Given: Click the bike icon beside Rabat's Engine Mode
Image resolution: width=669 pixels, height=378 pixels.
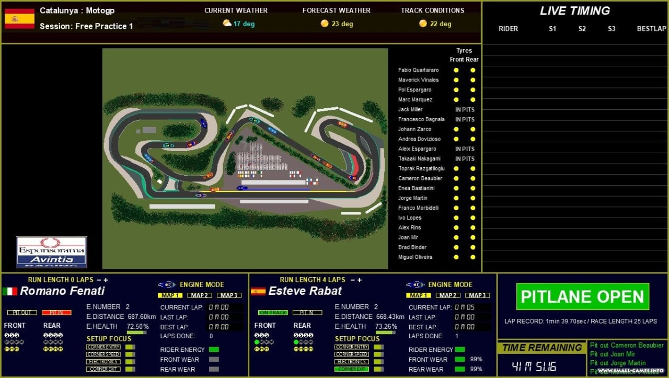Looking at the screenshot, I should pos(416,285).
